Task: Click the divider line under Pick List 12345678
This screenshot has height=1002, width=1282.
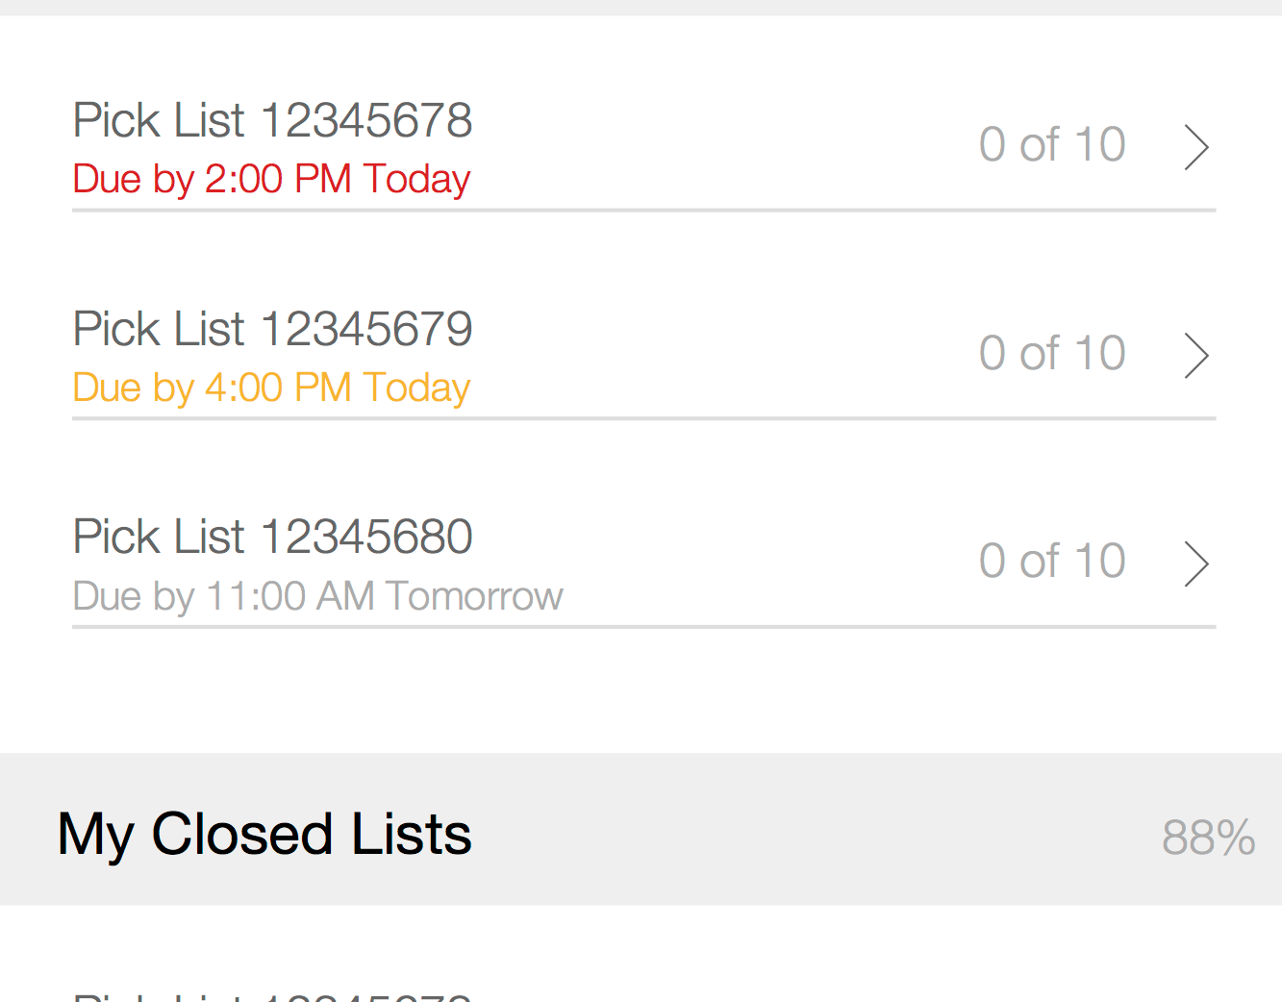Action: pyautogui.click(x=644, y=210)
